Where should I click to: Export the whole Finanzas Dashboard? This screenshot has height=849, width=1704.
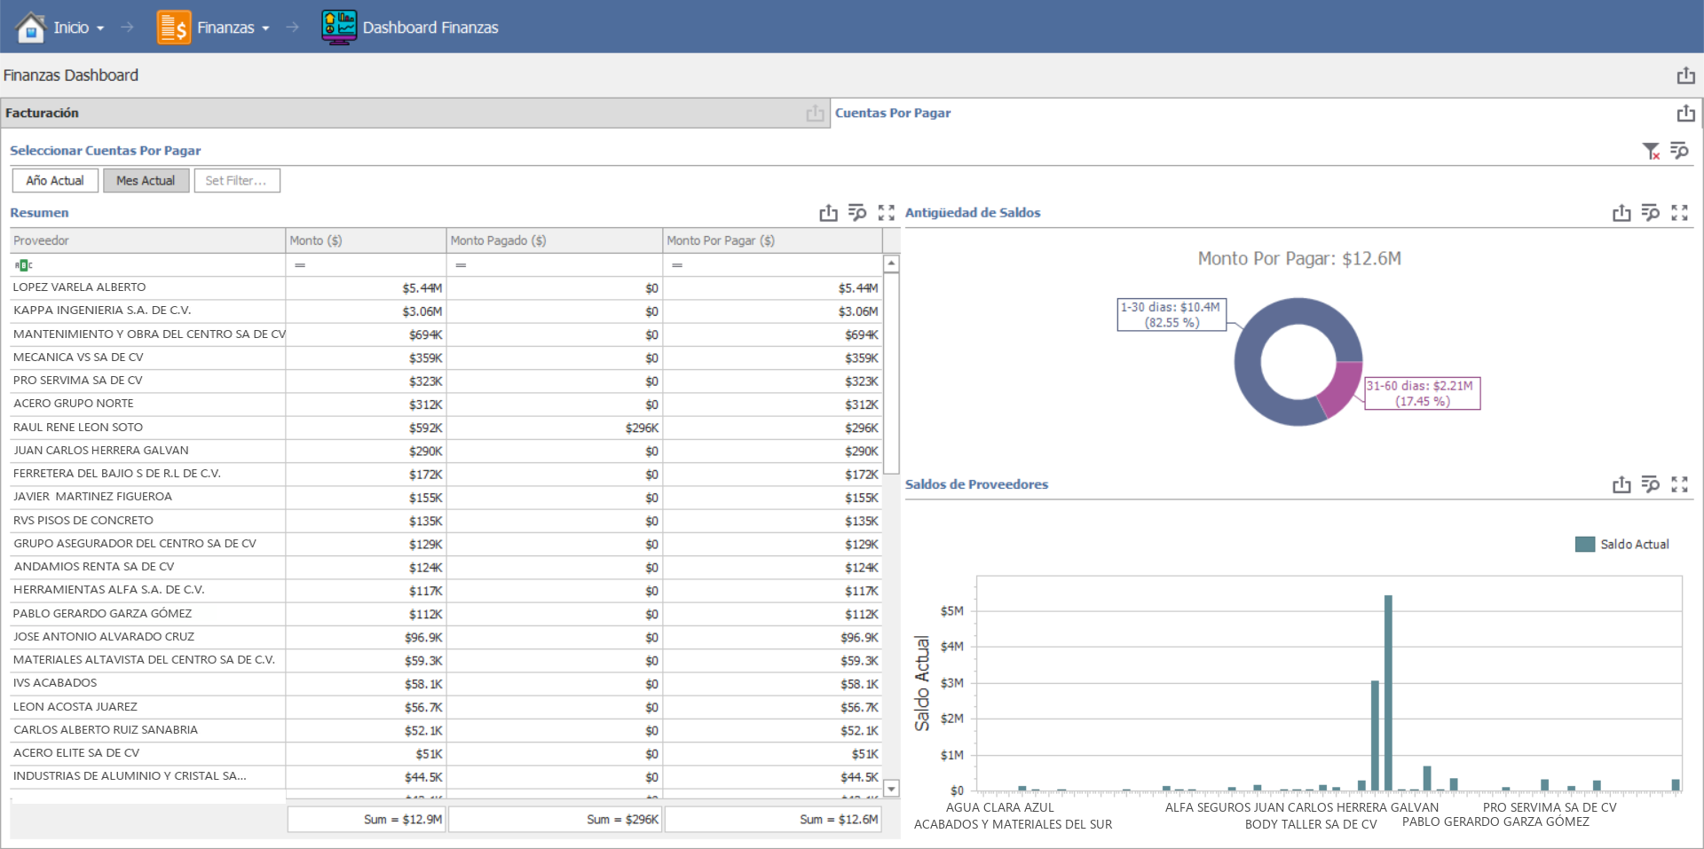[1686, 75]
